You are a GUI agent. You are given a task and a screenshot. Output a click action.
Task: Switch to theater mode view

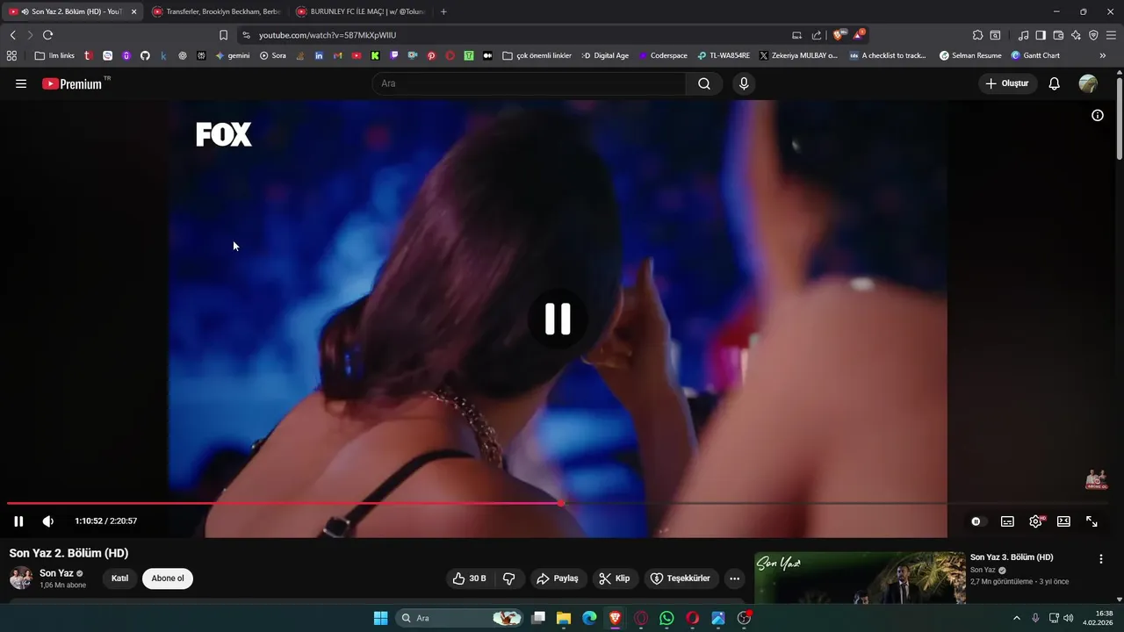tap(1063, 521)
